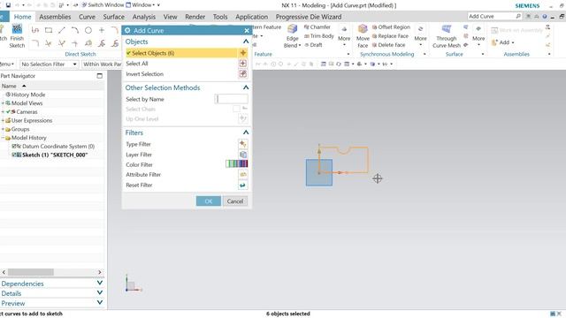Screen dimensions: 566x318
Task: Expand the Model Views tree node
Action: pyautogui.click(x=3, y=103)
